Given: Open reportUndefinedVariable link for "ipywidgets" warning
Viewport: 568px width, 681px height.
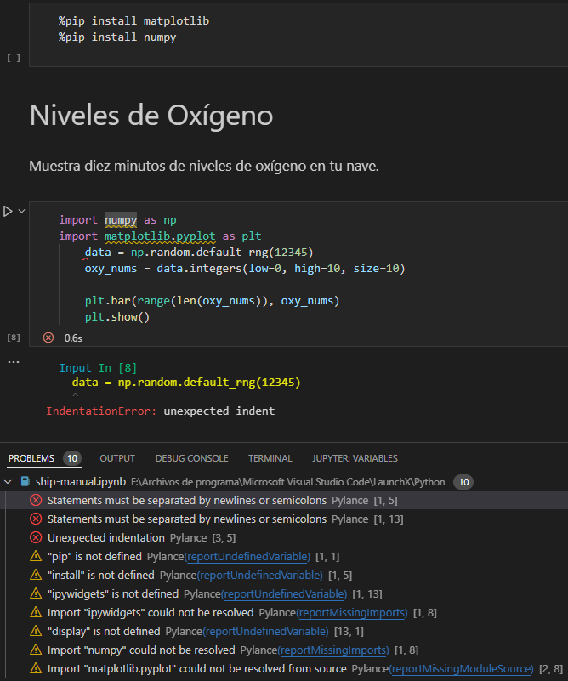Looking at the screenshot, I should (284, 593).
